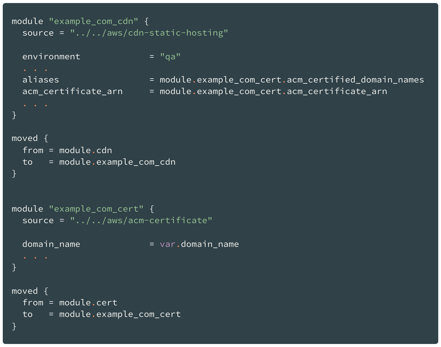441x347 pixels.
Task: Click the "example_com_cert" module name string
Action: tap(96, 209)
